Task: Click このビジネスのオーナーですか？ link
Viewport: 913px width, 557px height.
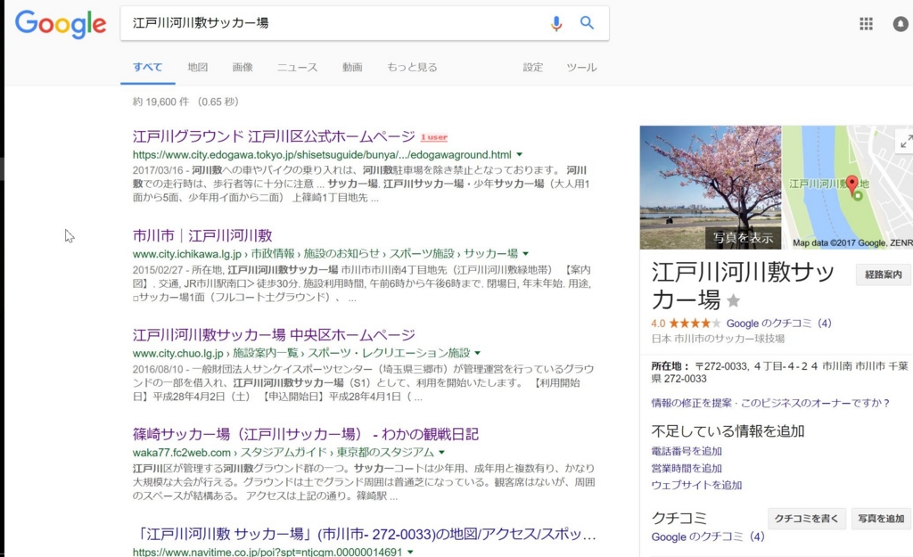Action: point(815,403)
